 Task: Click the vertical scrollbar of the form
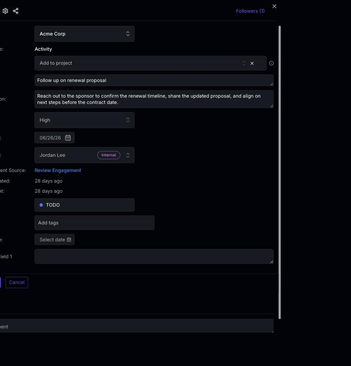(280, 172)
